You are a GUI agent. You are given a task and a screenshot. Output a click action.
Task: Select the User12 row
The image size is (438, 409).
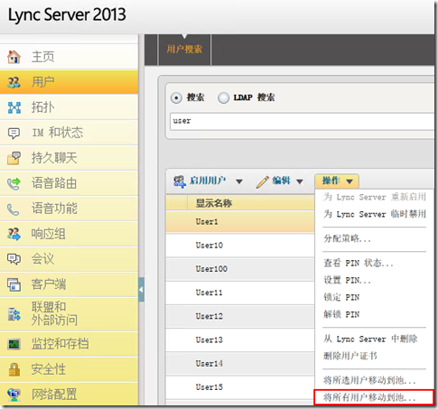[x=240, y=316]
